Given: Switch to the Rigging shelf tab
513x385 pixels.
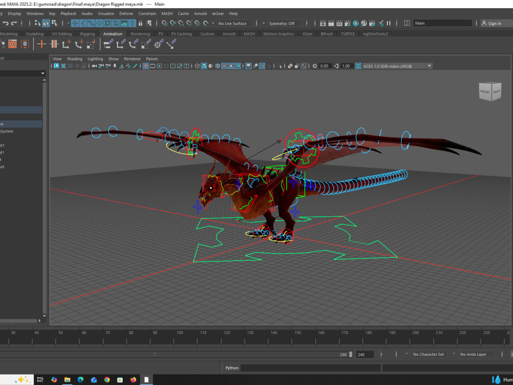Looking at the screenshot, I should tap(87, 34).
